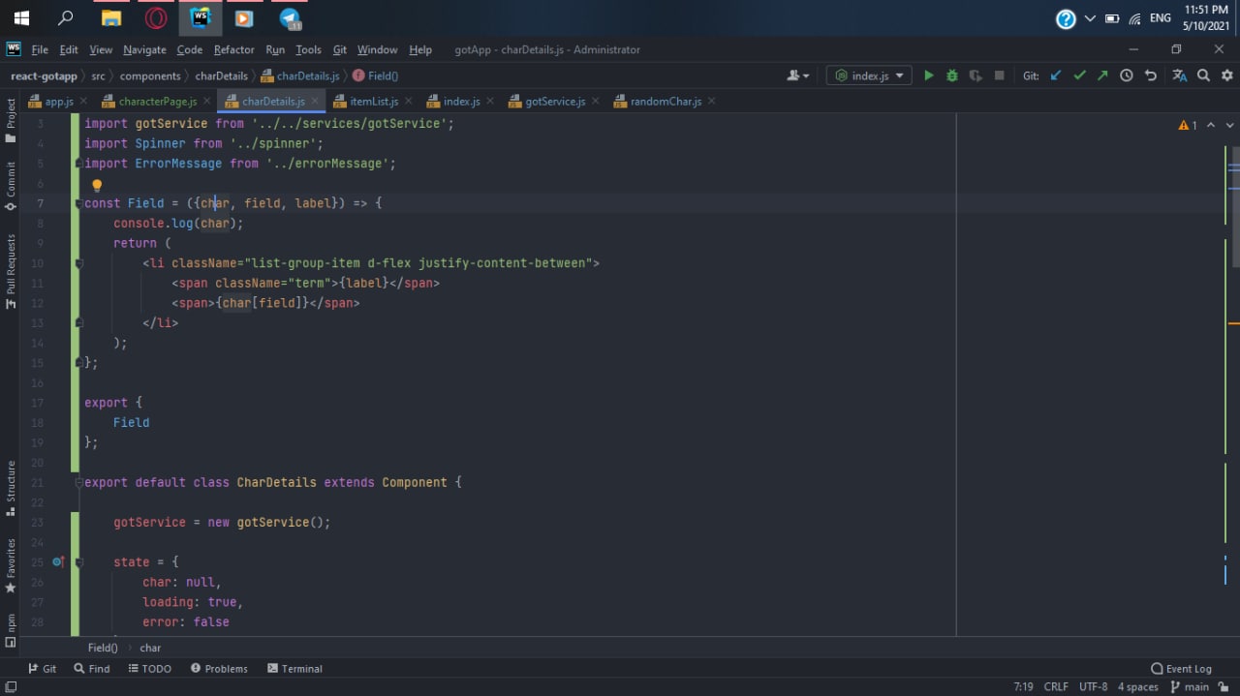Switch to the gotService.js tab
The height and width of the screenshot is (696, 1240).
(554, 102)
